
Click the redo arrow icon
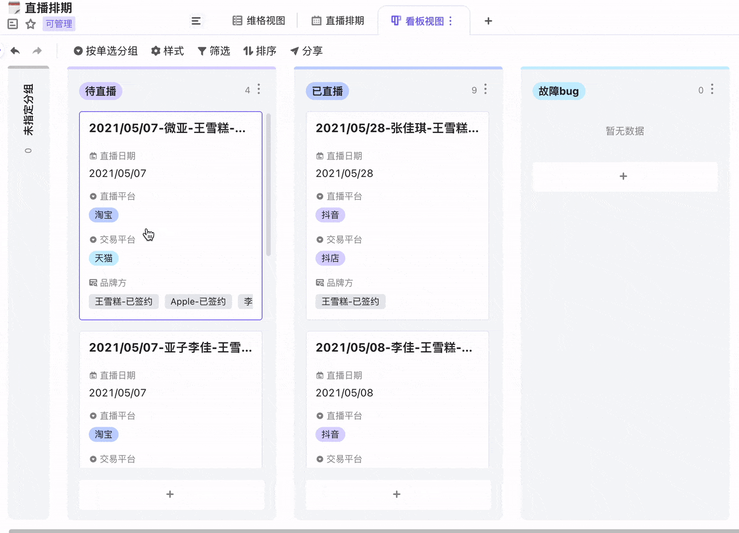pyautogui.click(x=38, y=51)
